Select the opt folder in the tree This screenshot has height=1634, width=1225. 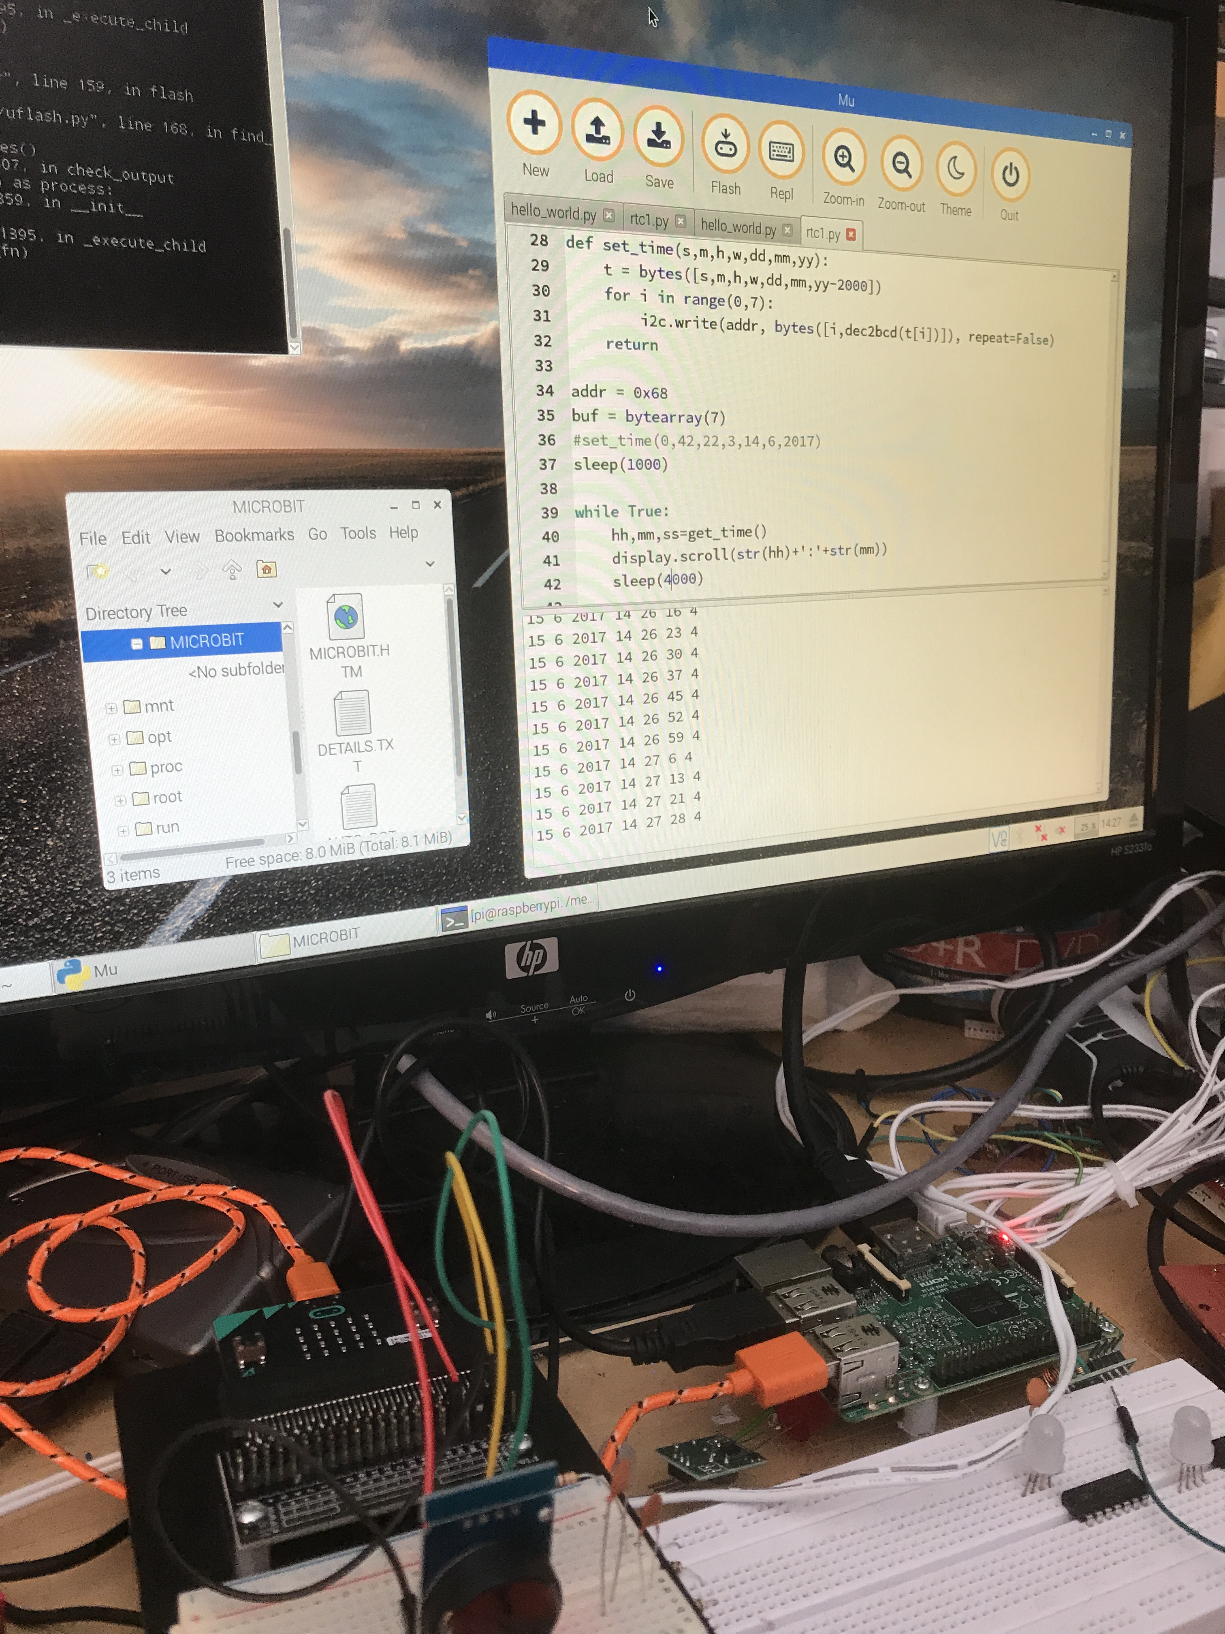pos(149,737)
